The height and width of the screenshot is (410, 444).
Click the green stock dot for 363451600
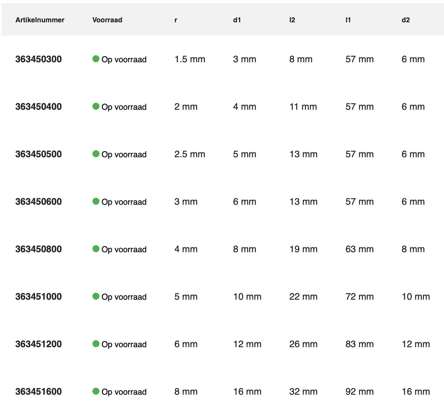[x=96, y=391]
